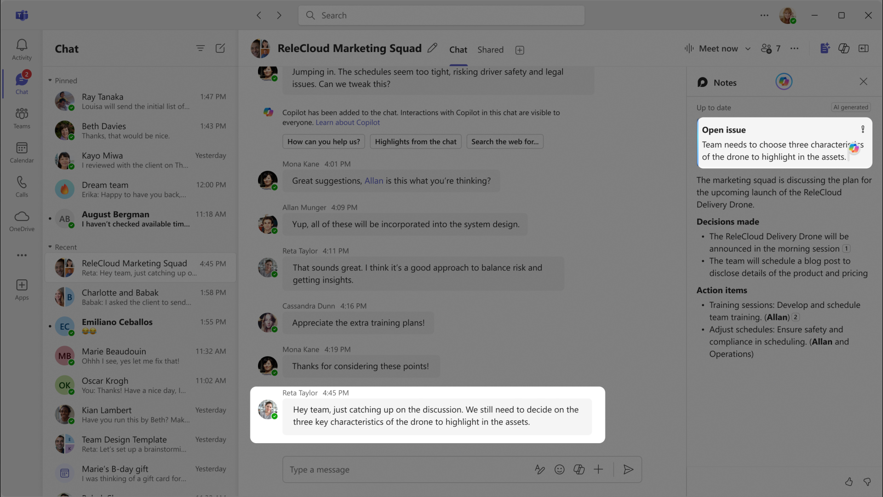The width and height of the screenshot is (883, 497).
Task: Click the group chat avatar in header
Action: [260, 48]
